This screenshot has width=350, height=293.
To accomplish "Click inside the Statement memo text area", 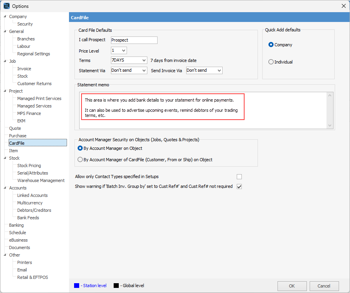I will coord(203,111).
